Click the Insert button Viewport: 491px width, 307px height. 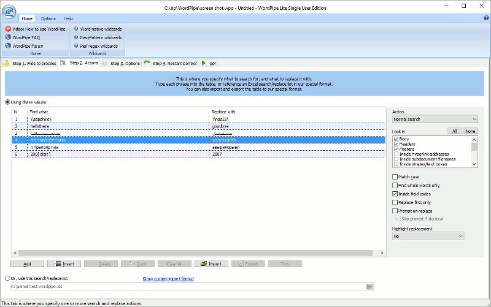pos(64,264)
